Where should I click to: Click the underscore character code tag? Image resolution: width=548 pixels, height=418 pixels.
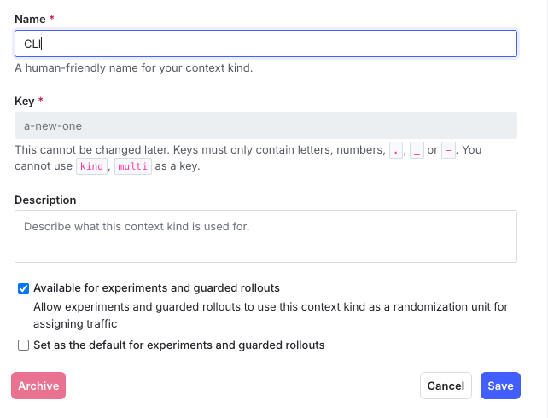pyautogui.click(x=417, y=150)
